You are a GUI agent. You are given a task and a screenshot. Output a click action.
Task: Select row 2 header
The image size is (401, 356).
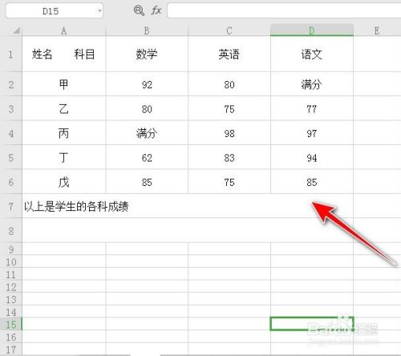[x=11, y=84]
